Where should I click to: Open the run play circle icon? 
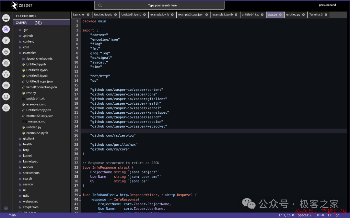(x=6, y=63)
